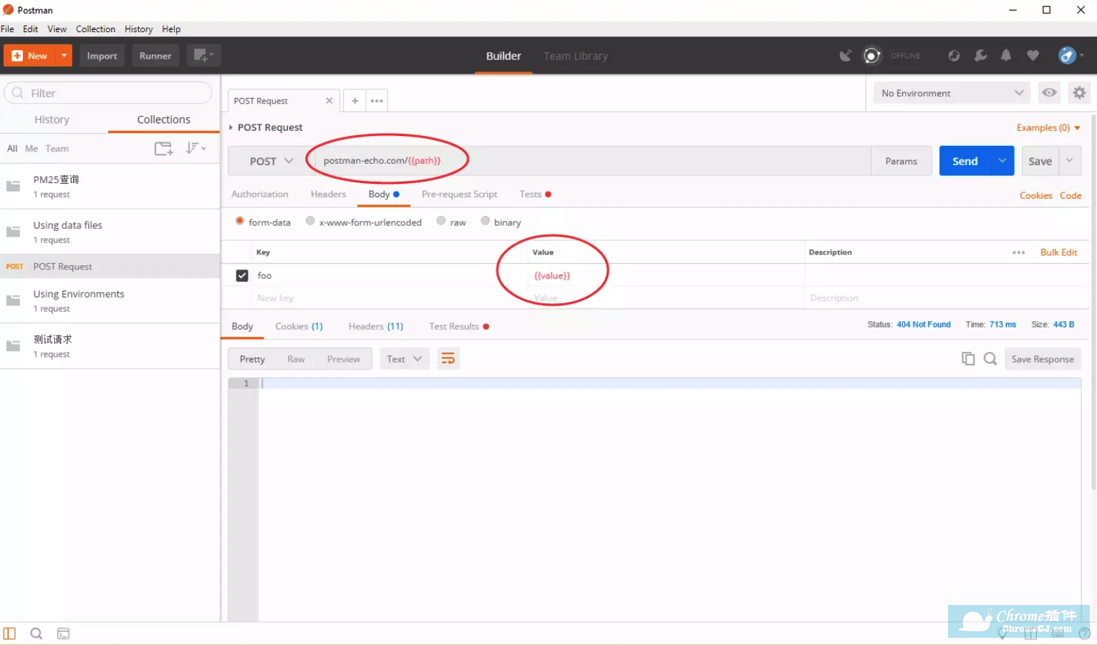Open tab options ellipsis menu
This screenshot has width=1097, height=645.
click(377, 101)
